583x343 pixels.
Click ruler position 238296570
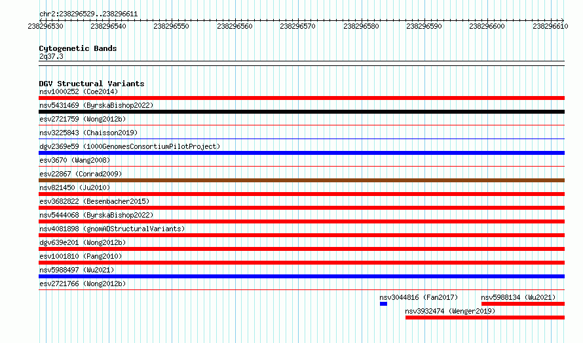[297, 26]
